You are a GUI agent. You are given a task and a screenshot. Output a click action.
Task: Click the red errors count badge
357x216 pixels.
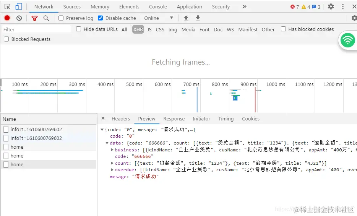click(x=295, y=7)
